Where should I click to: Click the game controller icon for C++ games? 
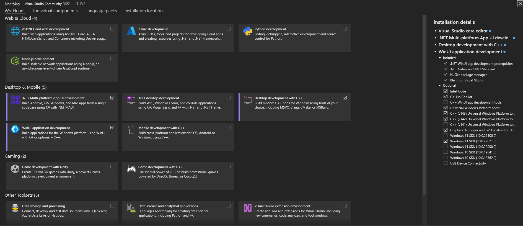point(131,169)
